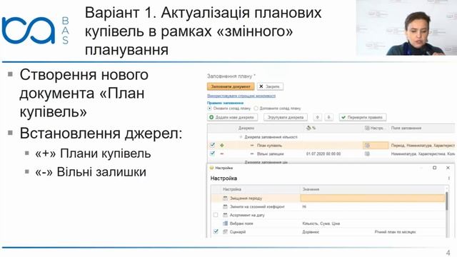Click the 'Закрити' button with X icon

tap(270, 86)
